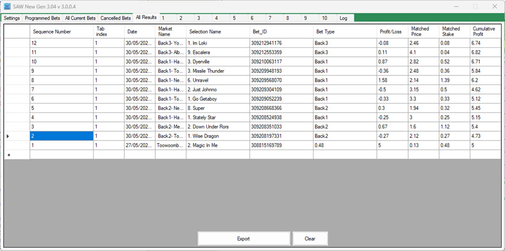505x251 pixels.
Task: Open the All Current Bets tab
Action: [x=80, y=18]
